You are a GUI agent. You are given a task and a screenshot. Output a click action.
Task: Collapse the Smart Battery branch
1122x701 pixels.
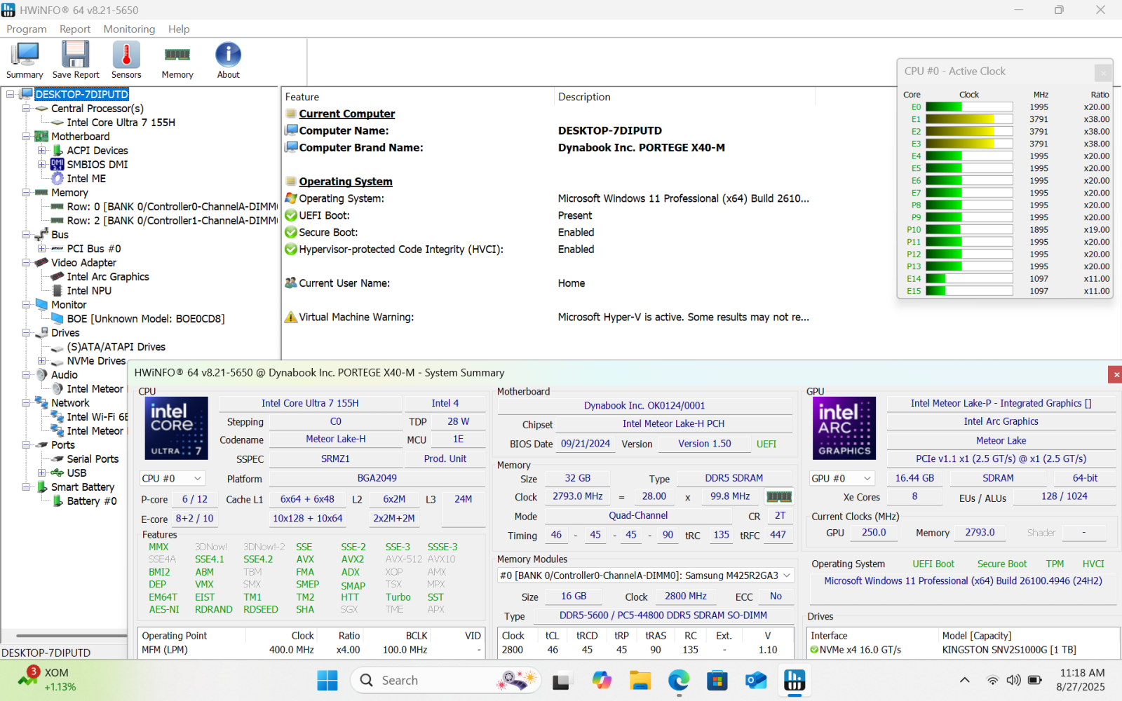(x=26, y=487)
